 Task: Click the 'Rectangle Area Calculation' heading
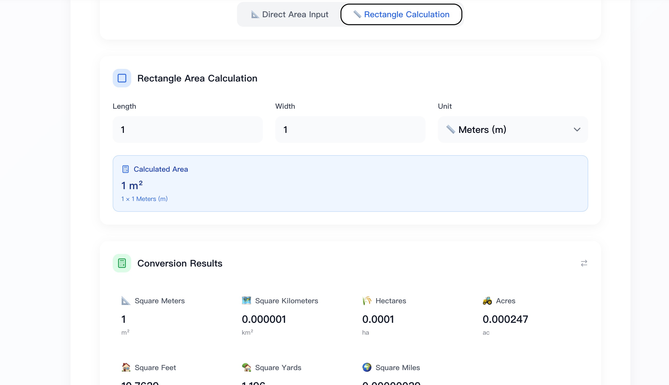click(197, 78)
